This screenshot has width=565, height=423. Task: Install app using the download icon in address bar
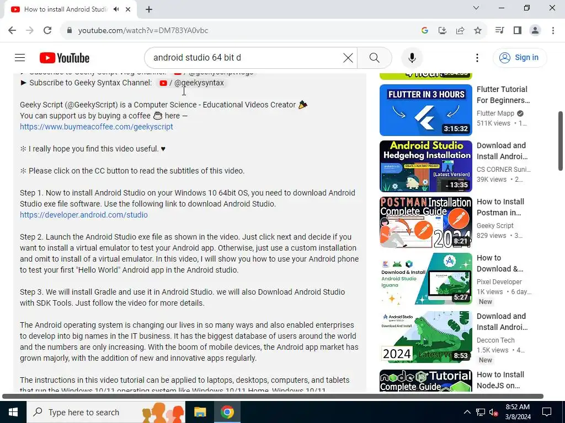tap(442, 31)
